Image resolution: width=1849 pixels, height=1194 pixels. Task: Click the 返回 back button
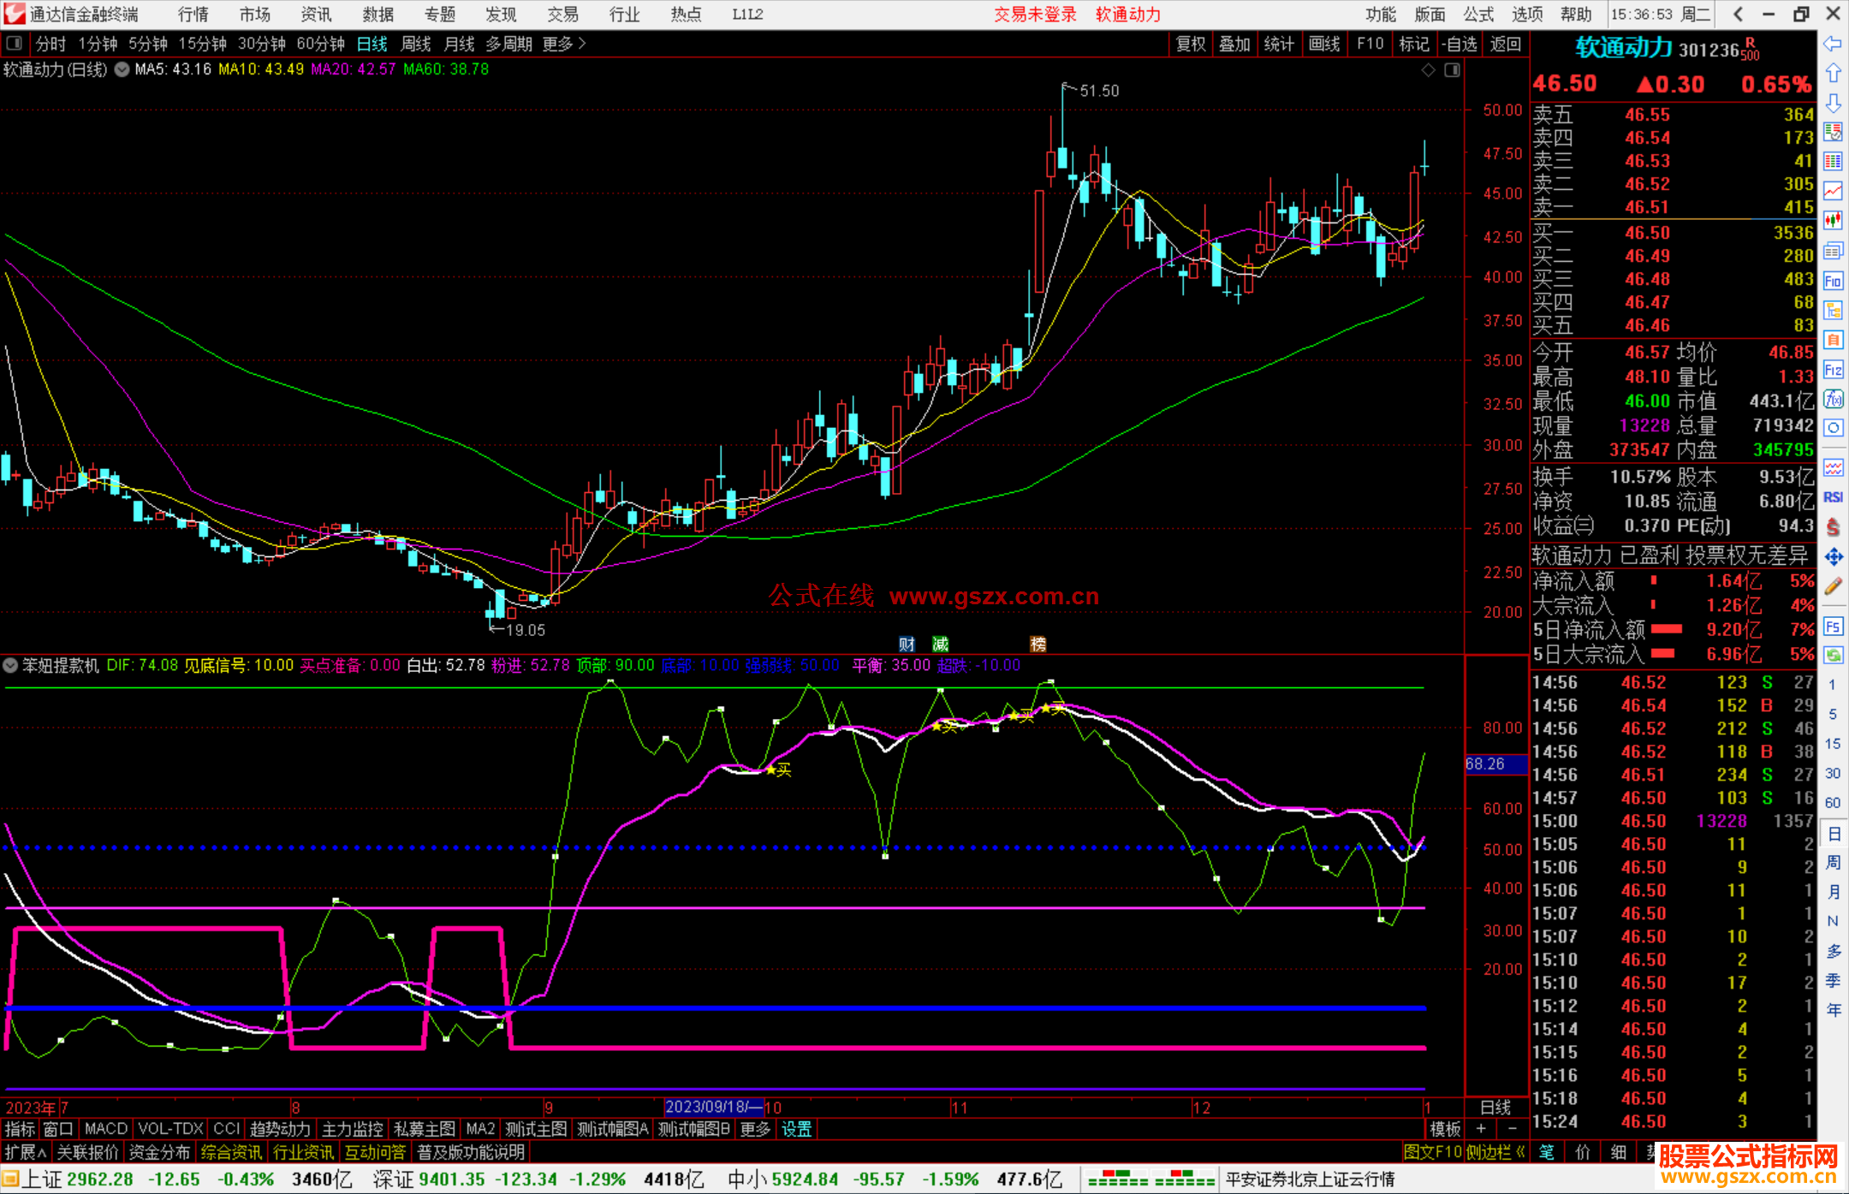pos(1505,44)
